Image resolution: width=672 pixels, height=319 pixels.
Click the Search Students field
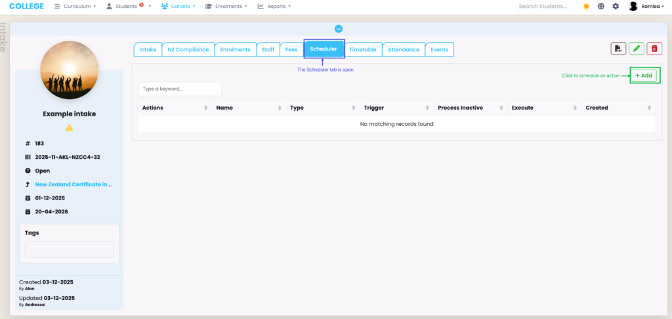543,7
